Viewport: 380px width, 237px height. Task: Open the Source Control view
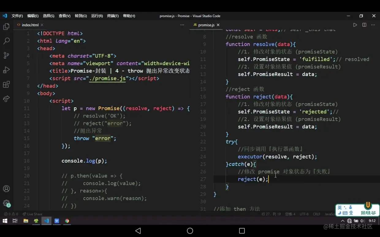[x=6, y=55]
